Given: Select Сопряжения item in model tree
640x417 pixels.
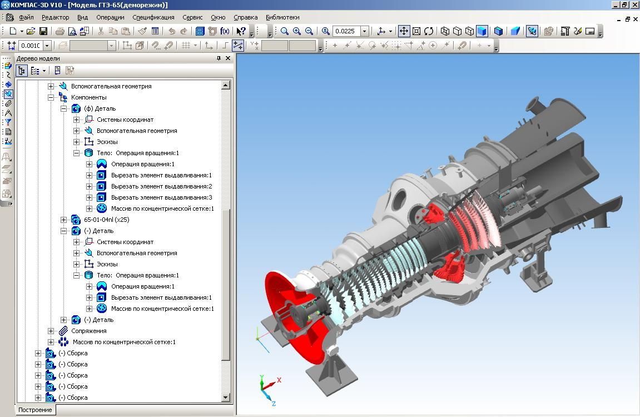Looking at the screenshot, I should click(88, 331).
